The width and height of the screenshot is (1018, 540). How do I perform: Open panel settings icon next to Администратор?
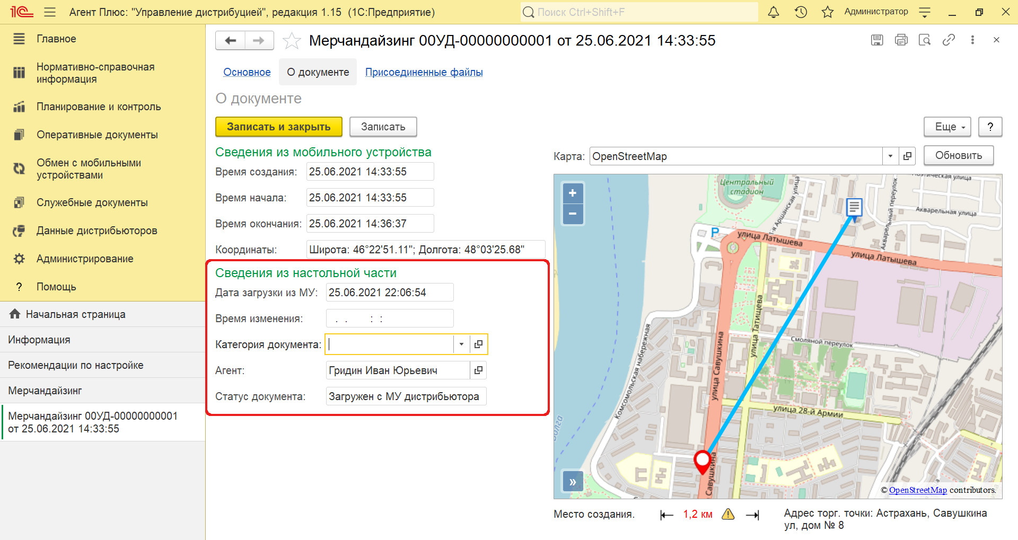coord(925,12)
